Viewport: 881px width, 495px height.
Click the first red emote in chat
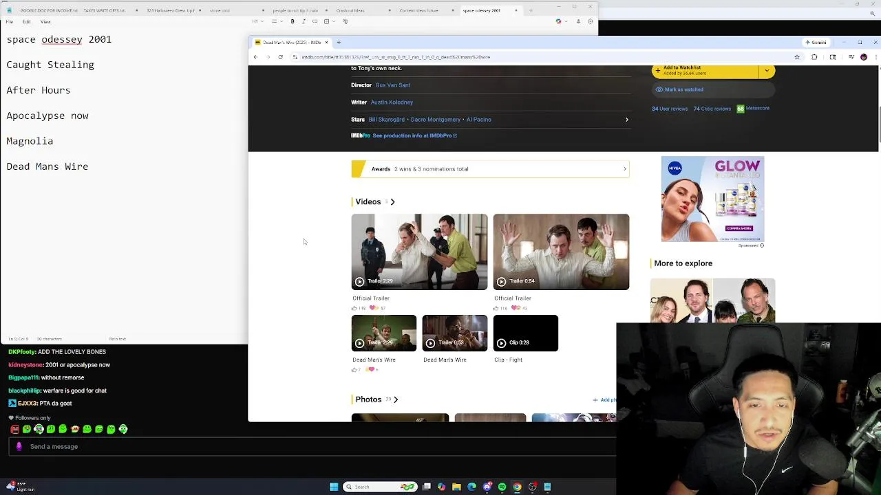tap(14, 430)
